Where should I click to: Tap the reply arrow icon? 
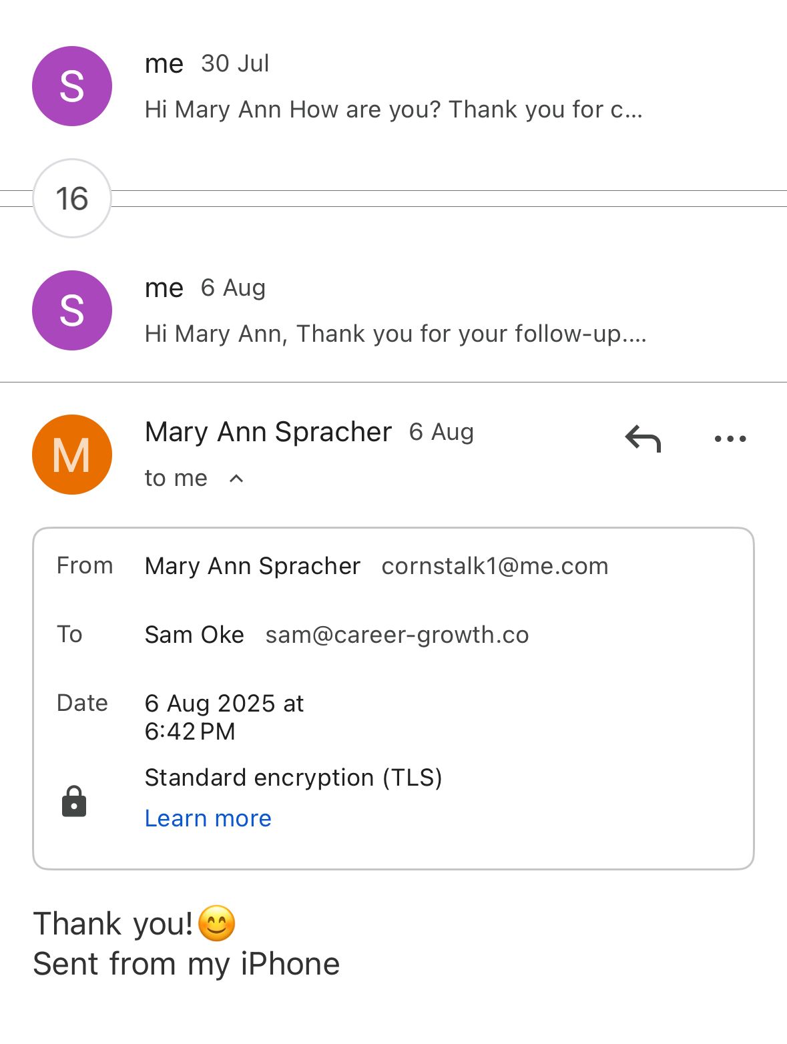tap(643, 439)
